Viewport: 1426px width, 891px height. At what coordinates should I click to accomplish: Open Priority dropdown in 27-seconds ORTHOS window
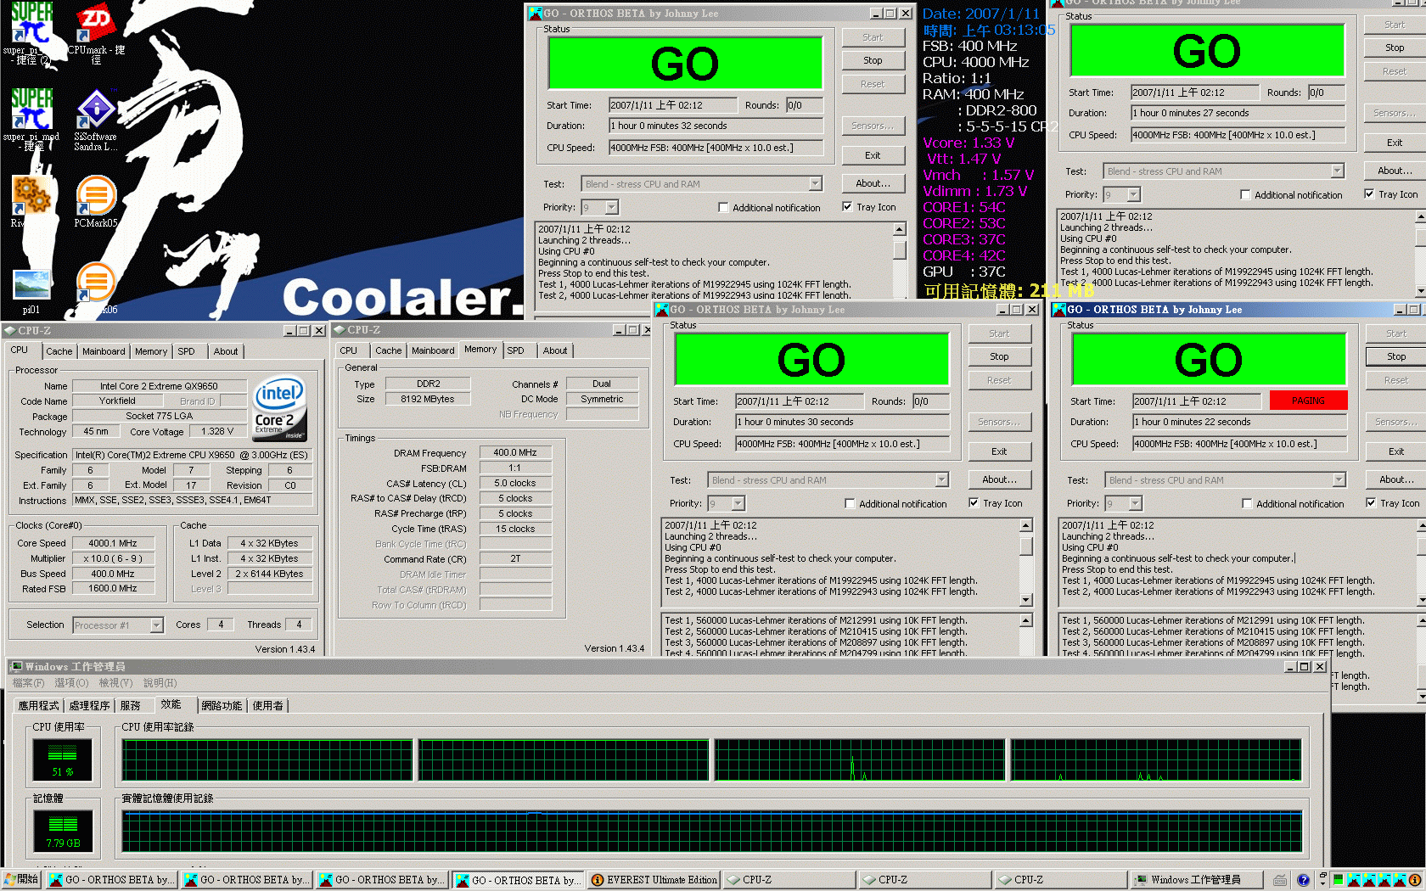coord(1134,194)
